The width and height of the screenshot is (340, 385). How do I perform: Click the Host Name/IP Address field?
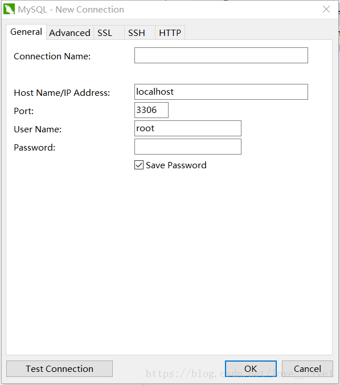coord(221,92)
